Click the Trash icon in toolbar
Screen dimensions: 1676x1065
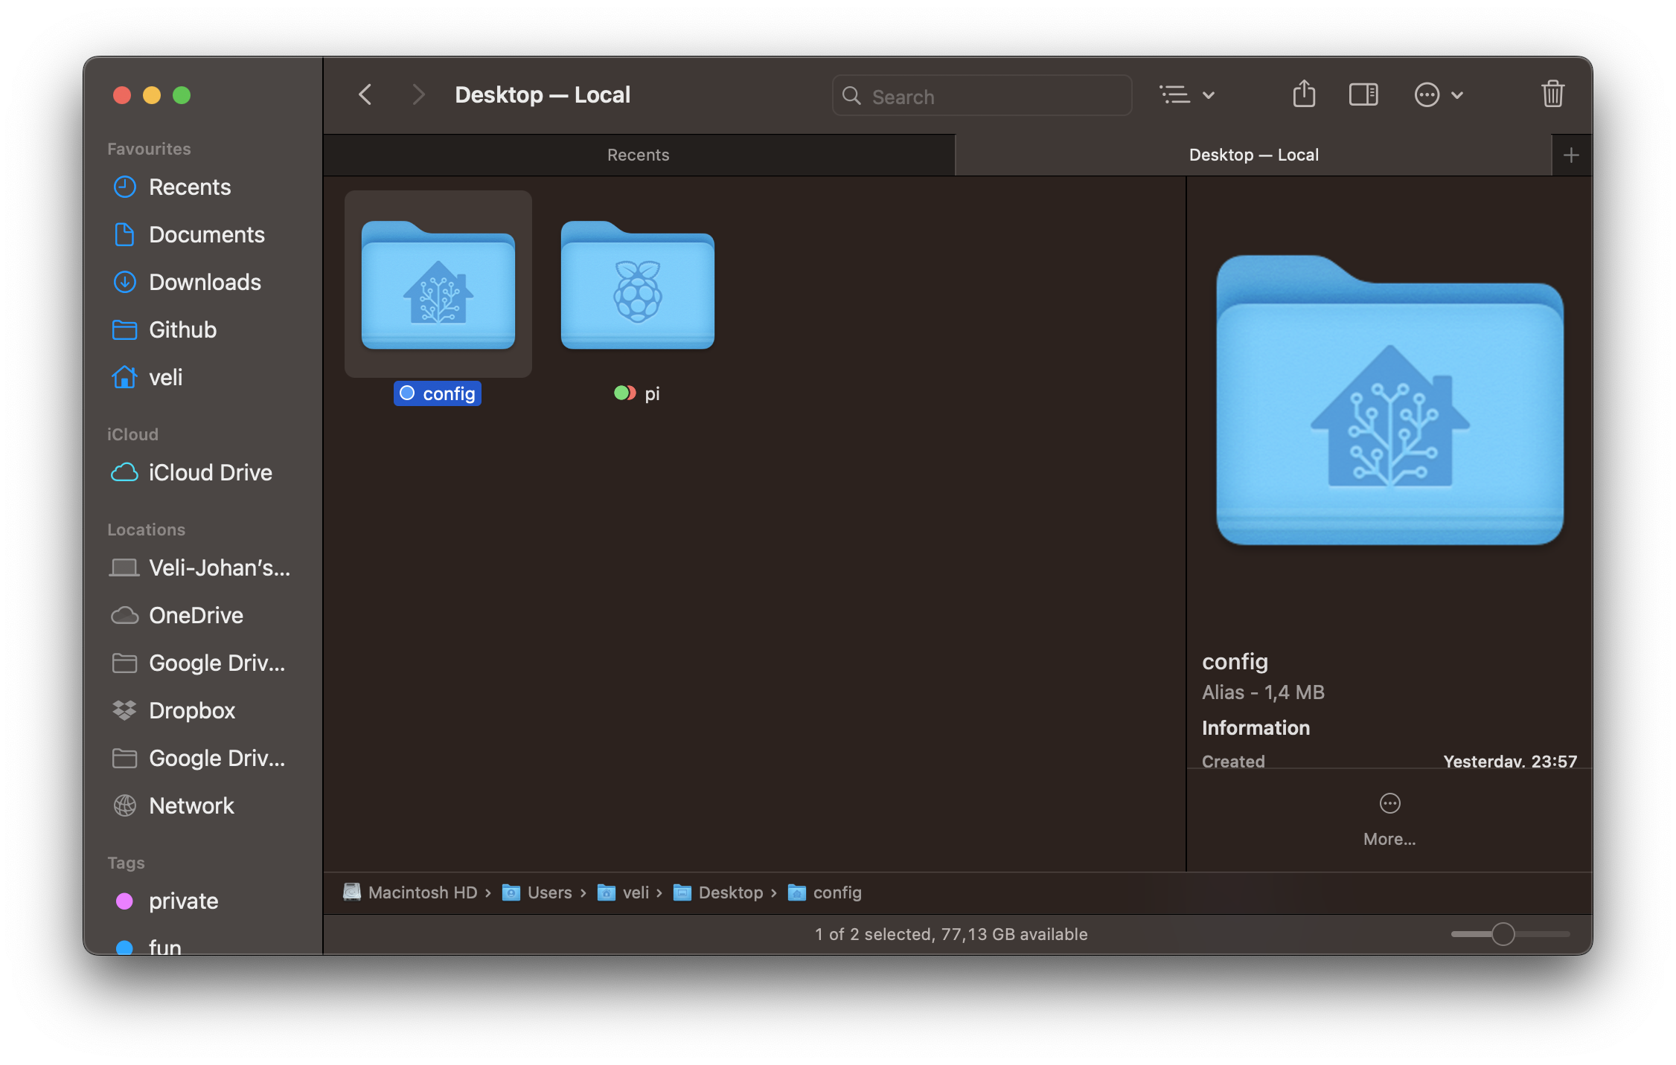tap(1552, 94)
